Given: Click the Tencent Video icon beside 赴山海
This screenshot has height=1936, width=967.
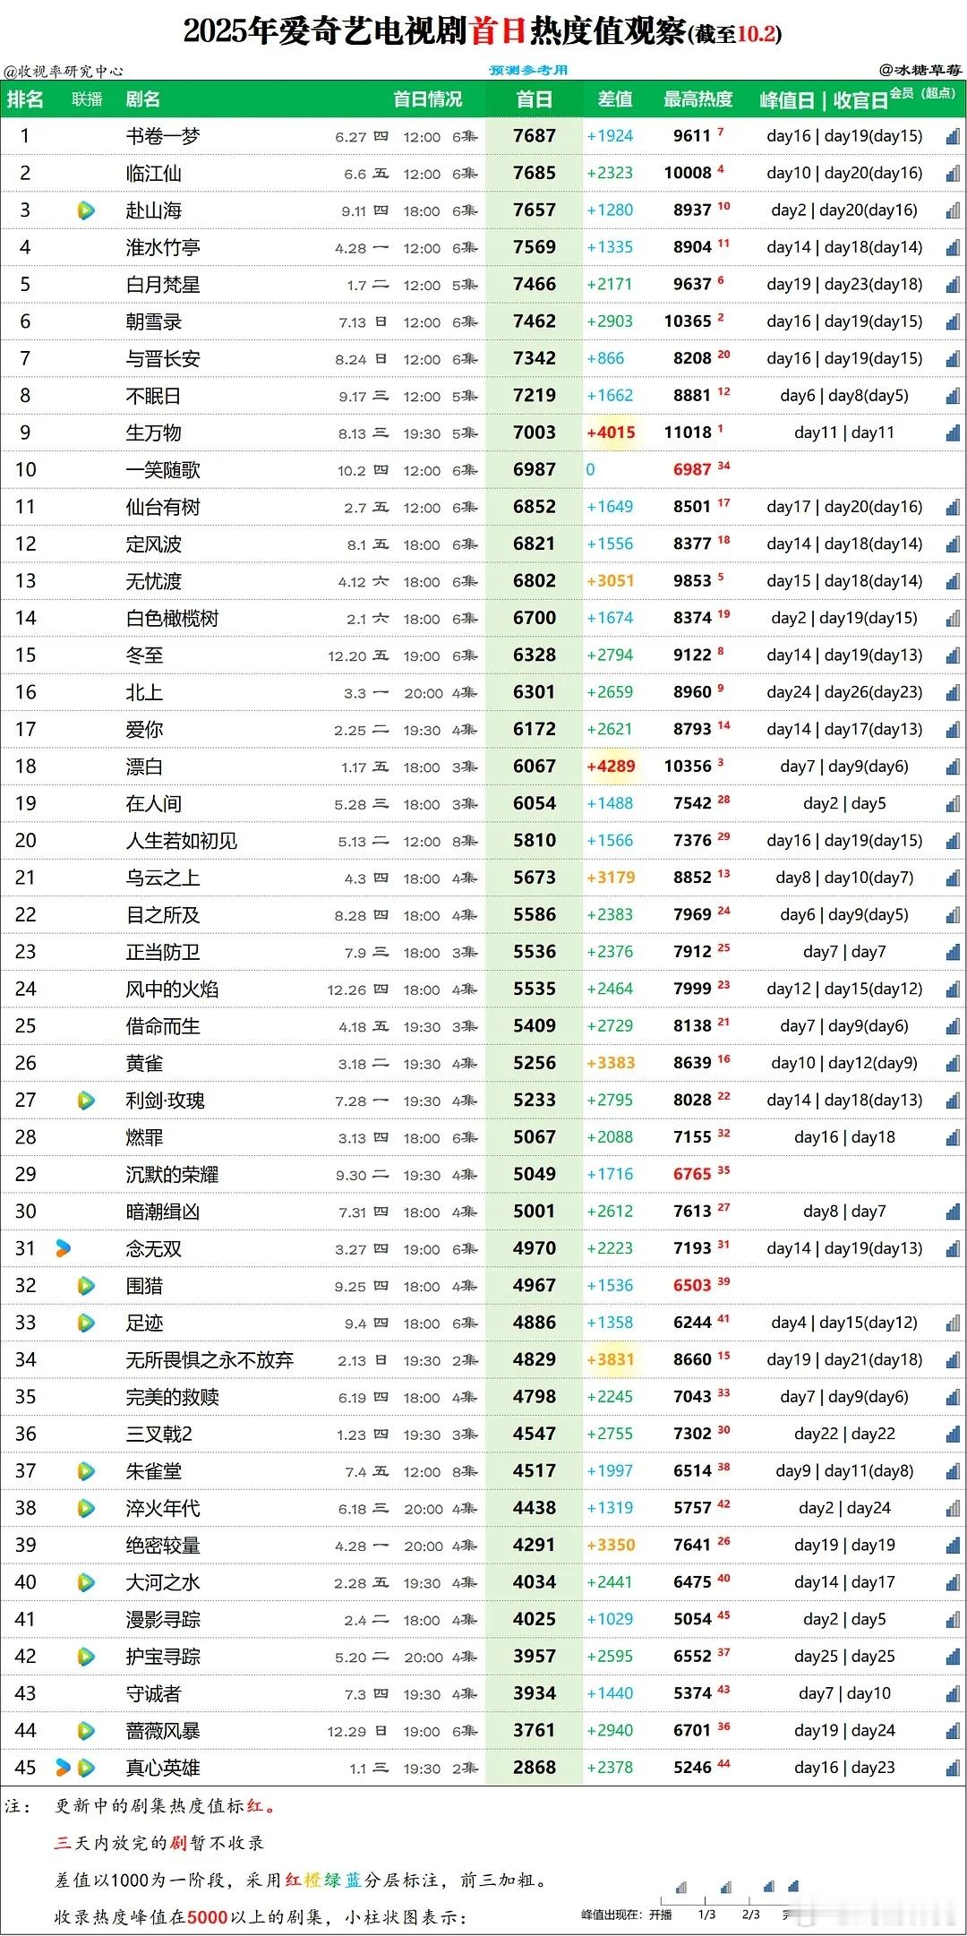Looking at the screenshot, I should 86,210.
